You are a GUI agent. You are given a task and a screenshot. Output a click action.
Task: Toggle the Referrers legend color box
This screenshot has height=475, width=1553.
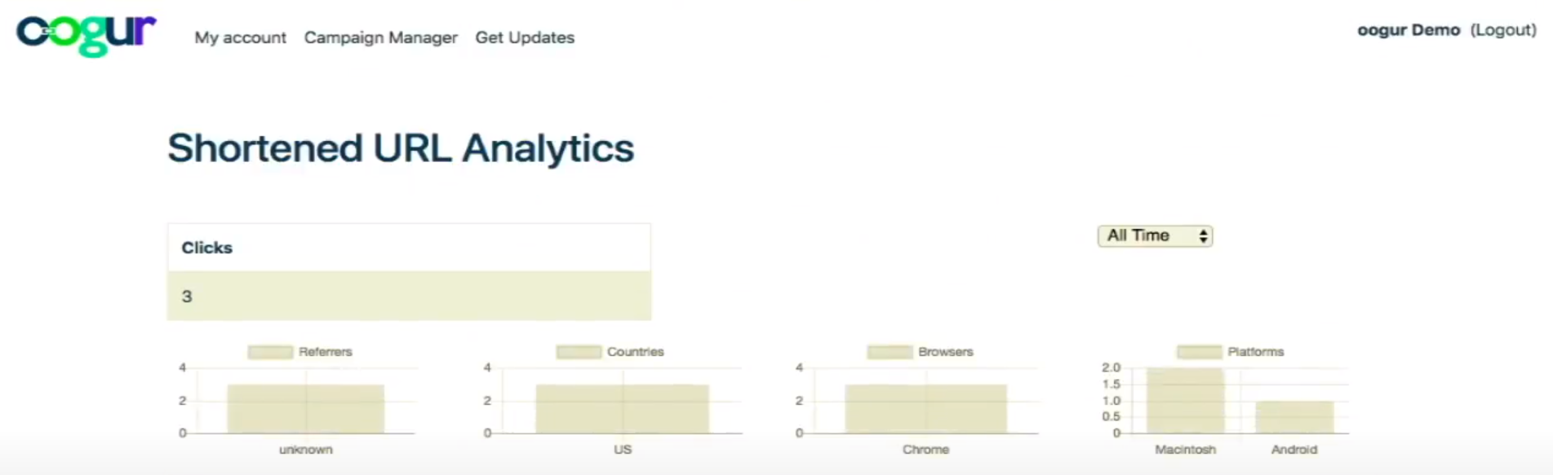click(x=270, y=352)
